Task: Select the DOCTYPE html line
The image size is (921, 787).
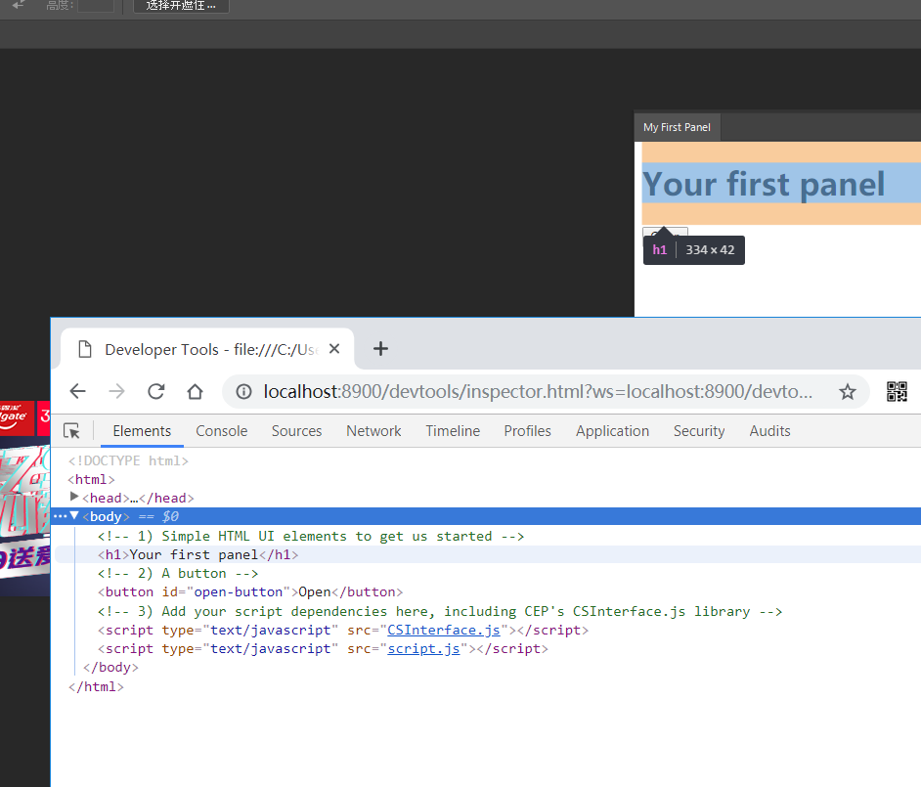Action: [128, 461]
